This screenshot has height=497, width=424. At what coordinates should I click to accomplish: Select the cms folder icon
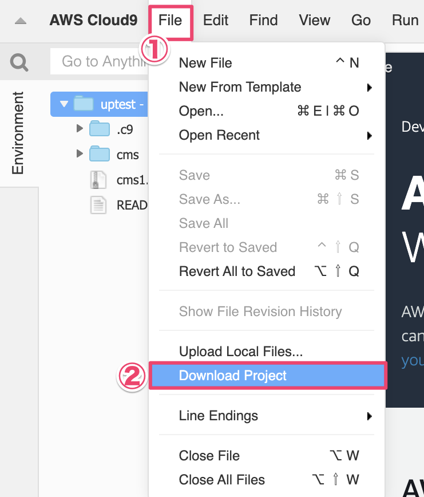click(x=100, y=154)
